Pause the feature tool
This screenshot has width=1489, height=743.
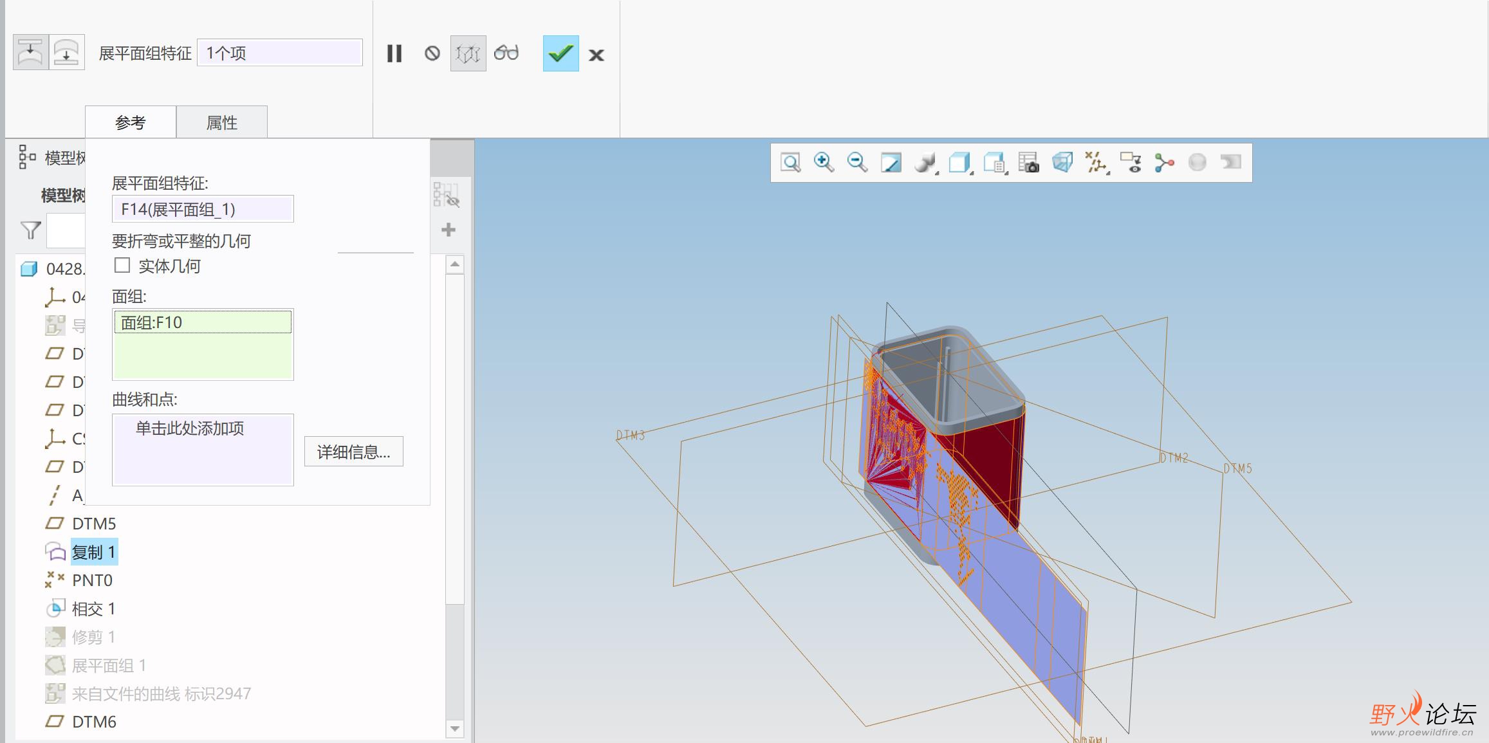(394, 53)
